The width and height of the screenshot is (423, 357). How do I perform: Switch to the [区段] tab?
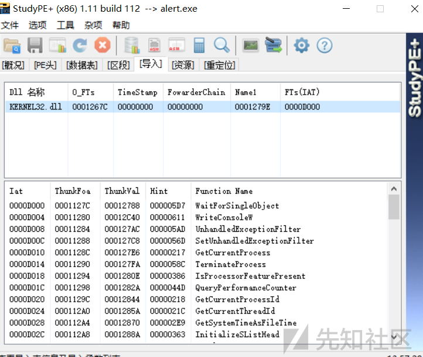[118, 65]
